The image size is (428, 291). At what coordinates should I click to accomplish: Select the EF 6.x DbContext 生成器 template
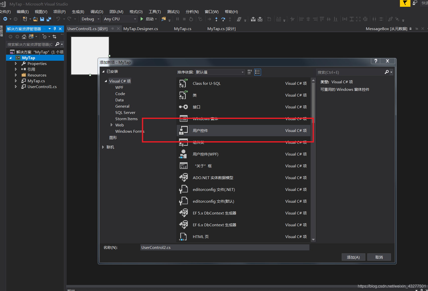(243, 225)
